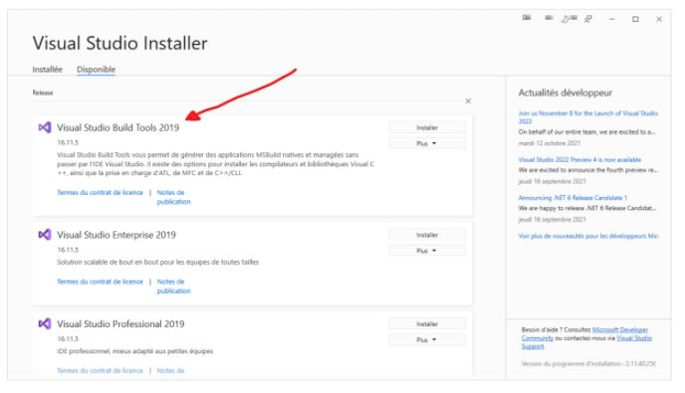Open license terms link for Professional 2019
The image size is (685, 393).
pyautogui.click(x=100, y=370)
